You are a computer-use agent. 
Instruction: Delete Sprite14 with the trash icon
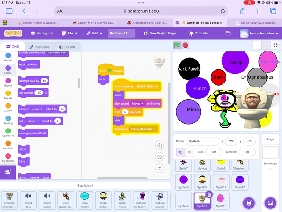(x=209, y=194)
